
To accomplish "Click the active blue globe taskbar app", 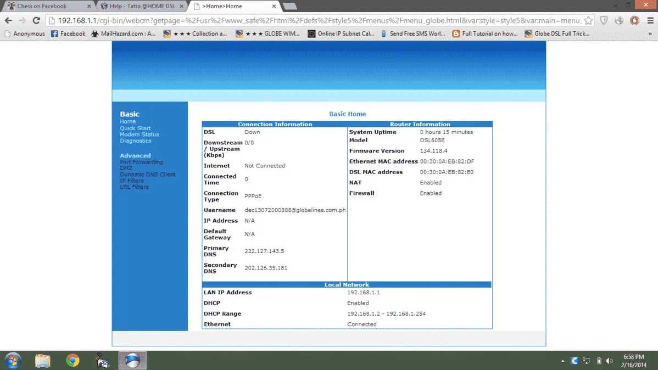I will (132, 361).
